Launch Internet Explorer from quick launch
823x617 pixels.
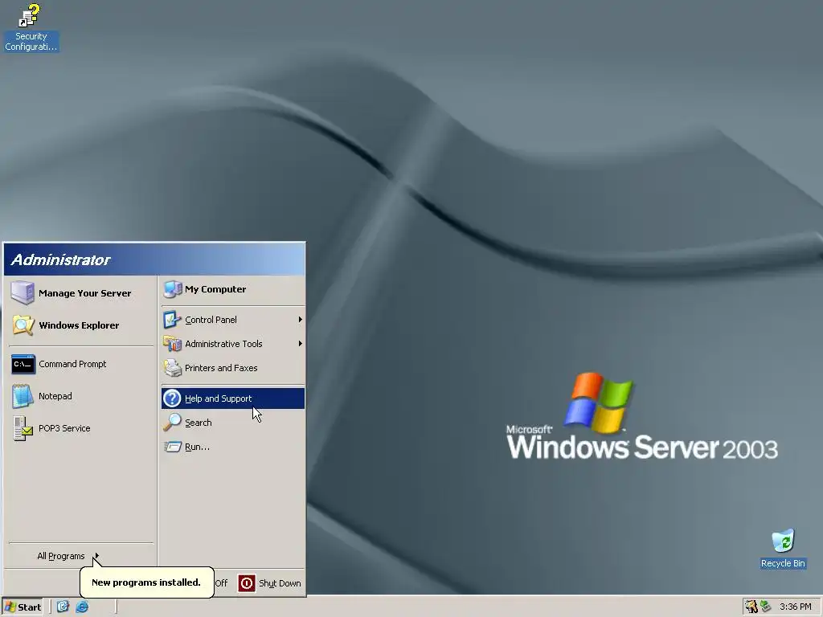click(x=82, y=607)
